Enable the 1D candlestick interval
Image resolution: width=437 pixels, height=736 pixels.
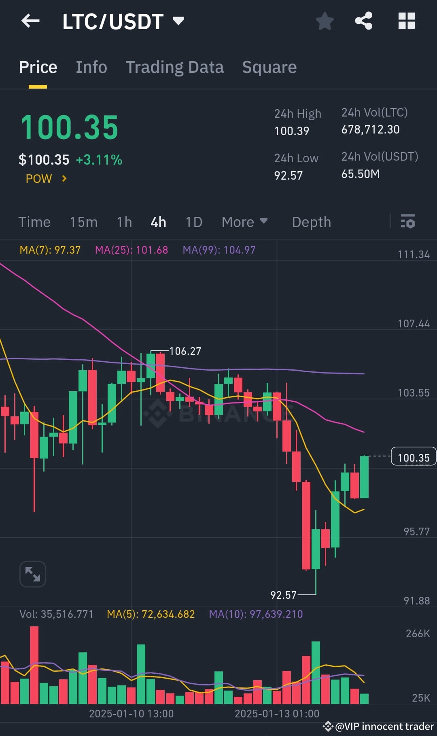(193, 222)
